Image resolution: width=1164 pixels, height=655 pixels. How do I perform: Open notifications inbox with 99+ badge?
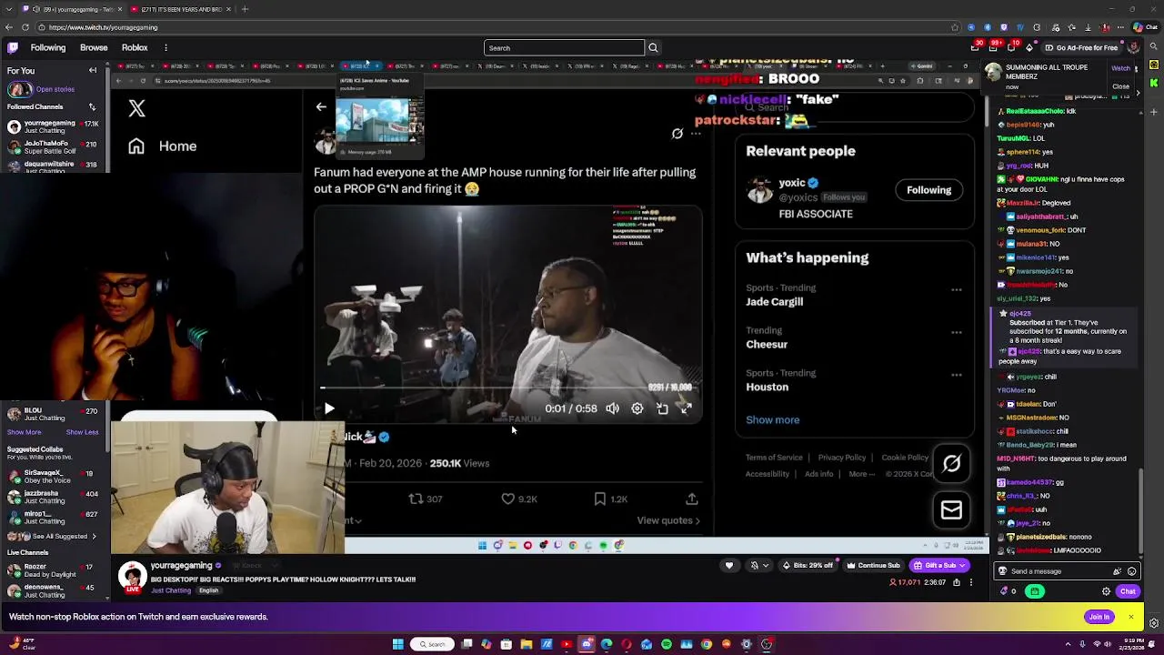pyautogui.click(x=996, y=47)
